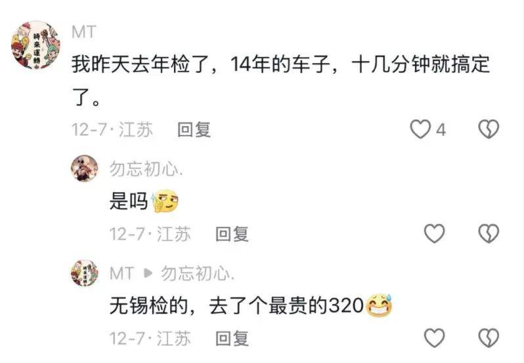Open MT's large profile avatar

point(35,46)
